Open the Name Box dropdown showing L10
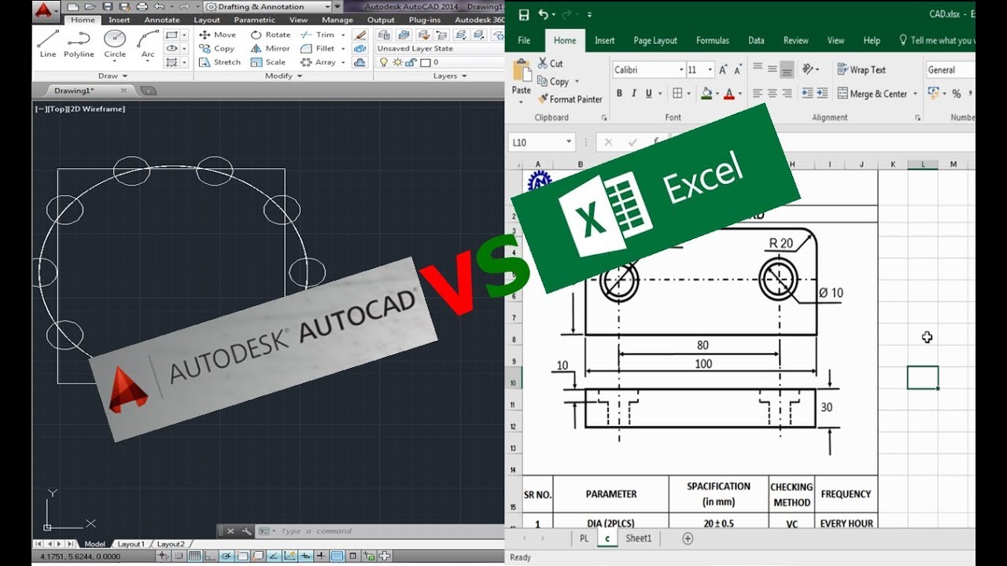This screenshot has height=566, width=1007. [x=569, y=142]
